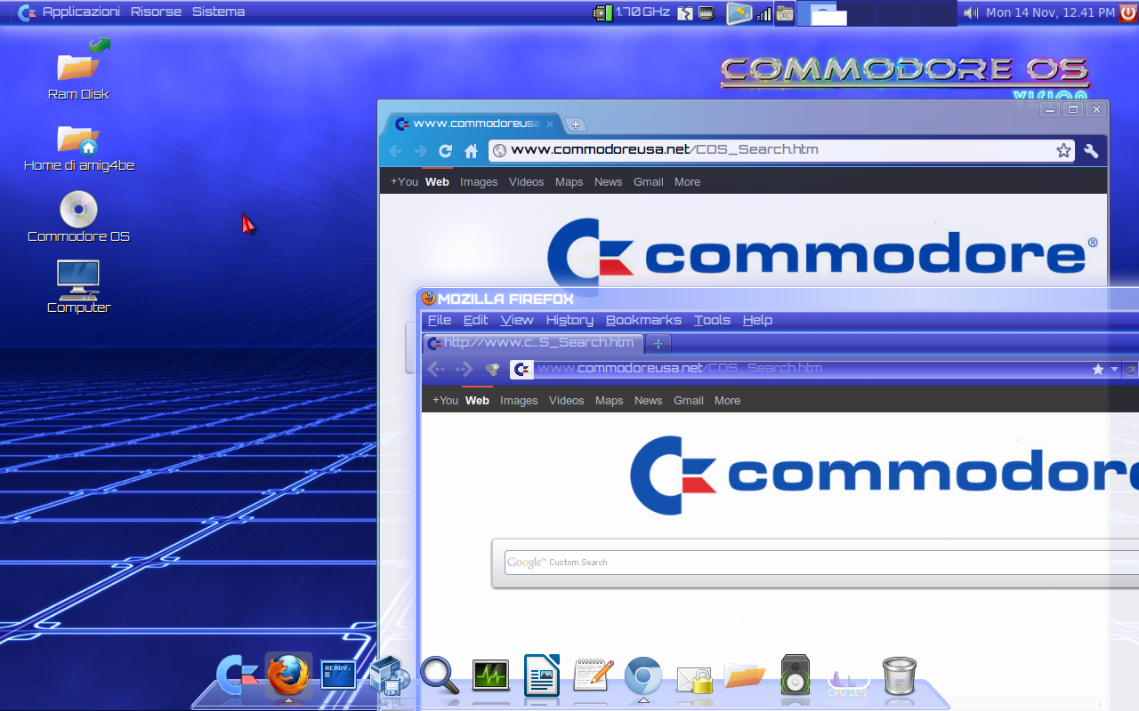This screenshot has height=711, width=1139.
Task: Open Chromium's wrench settings icon
Action: pyautogui.click(x=1091, y=150)
